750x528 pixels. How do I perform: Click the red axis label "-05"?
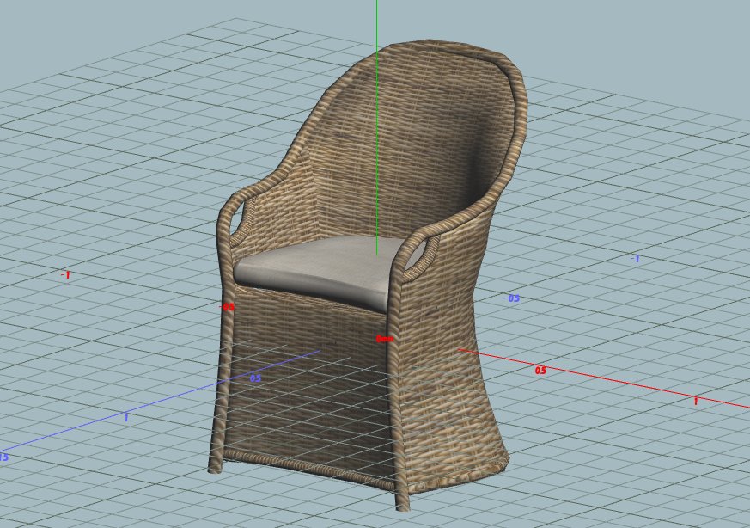227,307
